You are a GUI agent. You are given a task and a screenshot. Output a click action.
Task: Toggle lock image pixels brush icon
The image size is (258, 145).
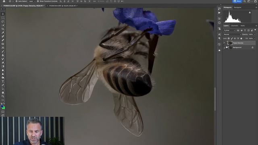click(232, 39)
